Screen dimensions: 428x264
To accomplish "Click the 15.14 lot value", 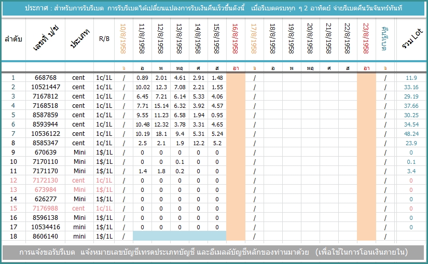I will (x=161, y=106).
